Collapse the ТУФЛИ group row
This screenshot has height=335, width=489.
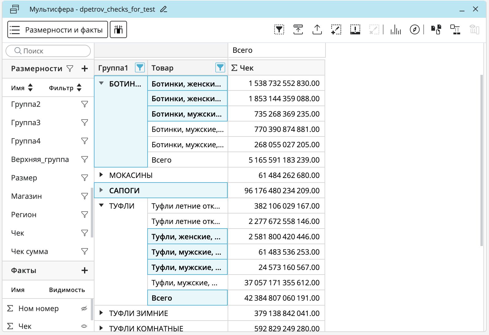pyautogui.click(x=101, y=206)
